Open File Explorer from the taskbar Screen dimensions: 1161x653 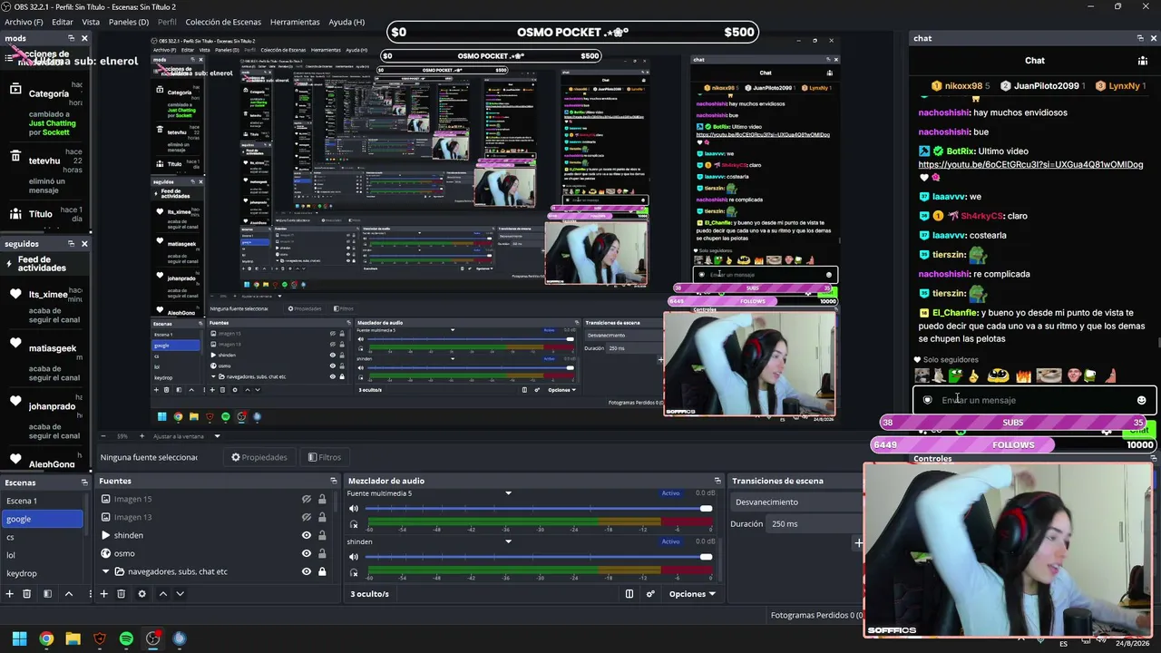click(73, 638)
